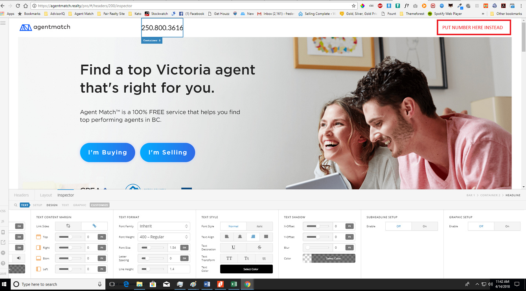Open the black Text Color picker

click(x=246, y=269)
